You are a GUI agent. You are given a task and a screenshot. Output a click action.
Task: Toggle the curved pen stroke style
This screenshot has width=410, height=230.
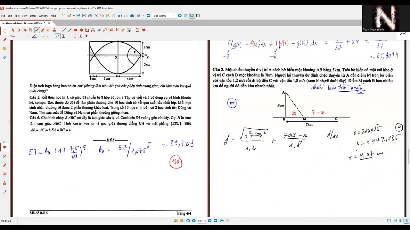click(58, 36)
